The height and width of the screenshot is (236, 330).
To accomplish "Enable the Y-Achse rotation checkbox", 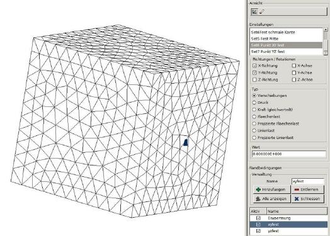I will tap(294, 72).
